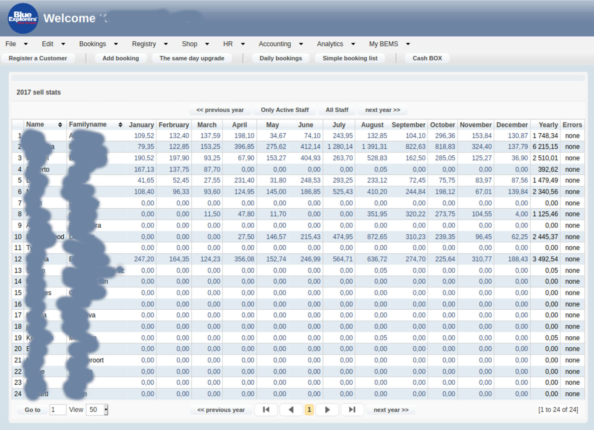
Task: Click Add booking button
Action: [x=121, y=58]
